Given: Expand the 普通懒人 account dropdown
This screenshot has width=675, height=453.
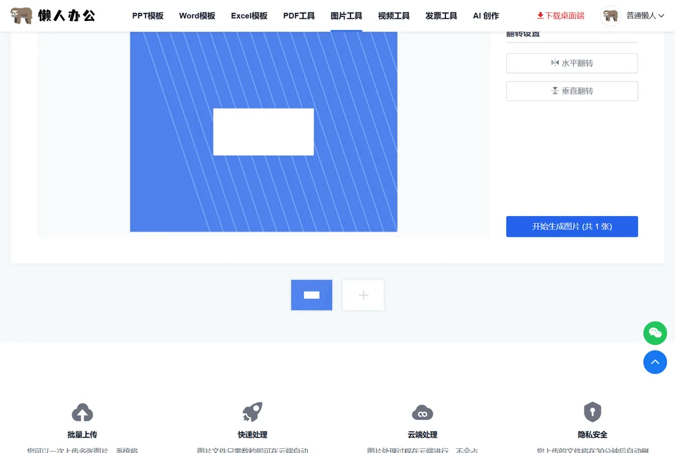Looking at the screenshot, I should click(645, 16).
